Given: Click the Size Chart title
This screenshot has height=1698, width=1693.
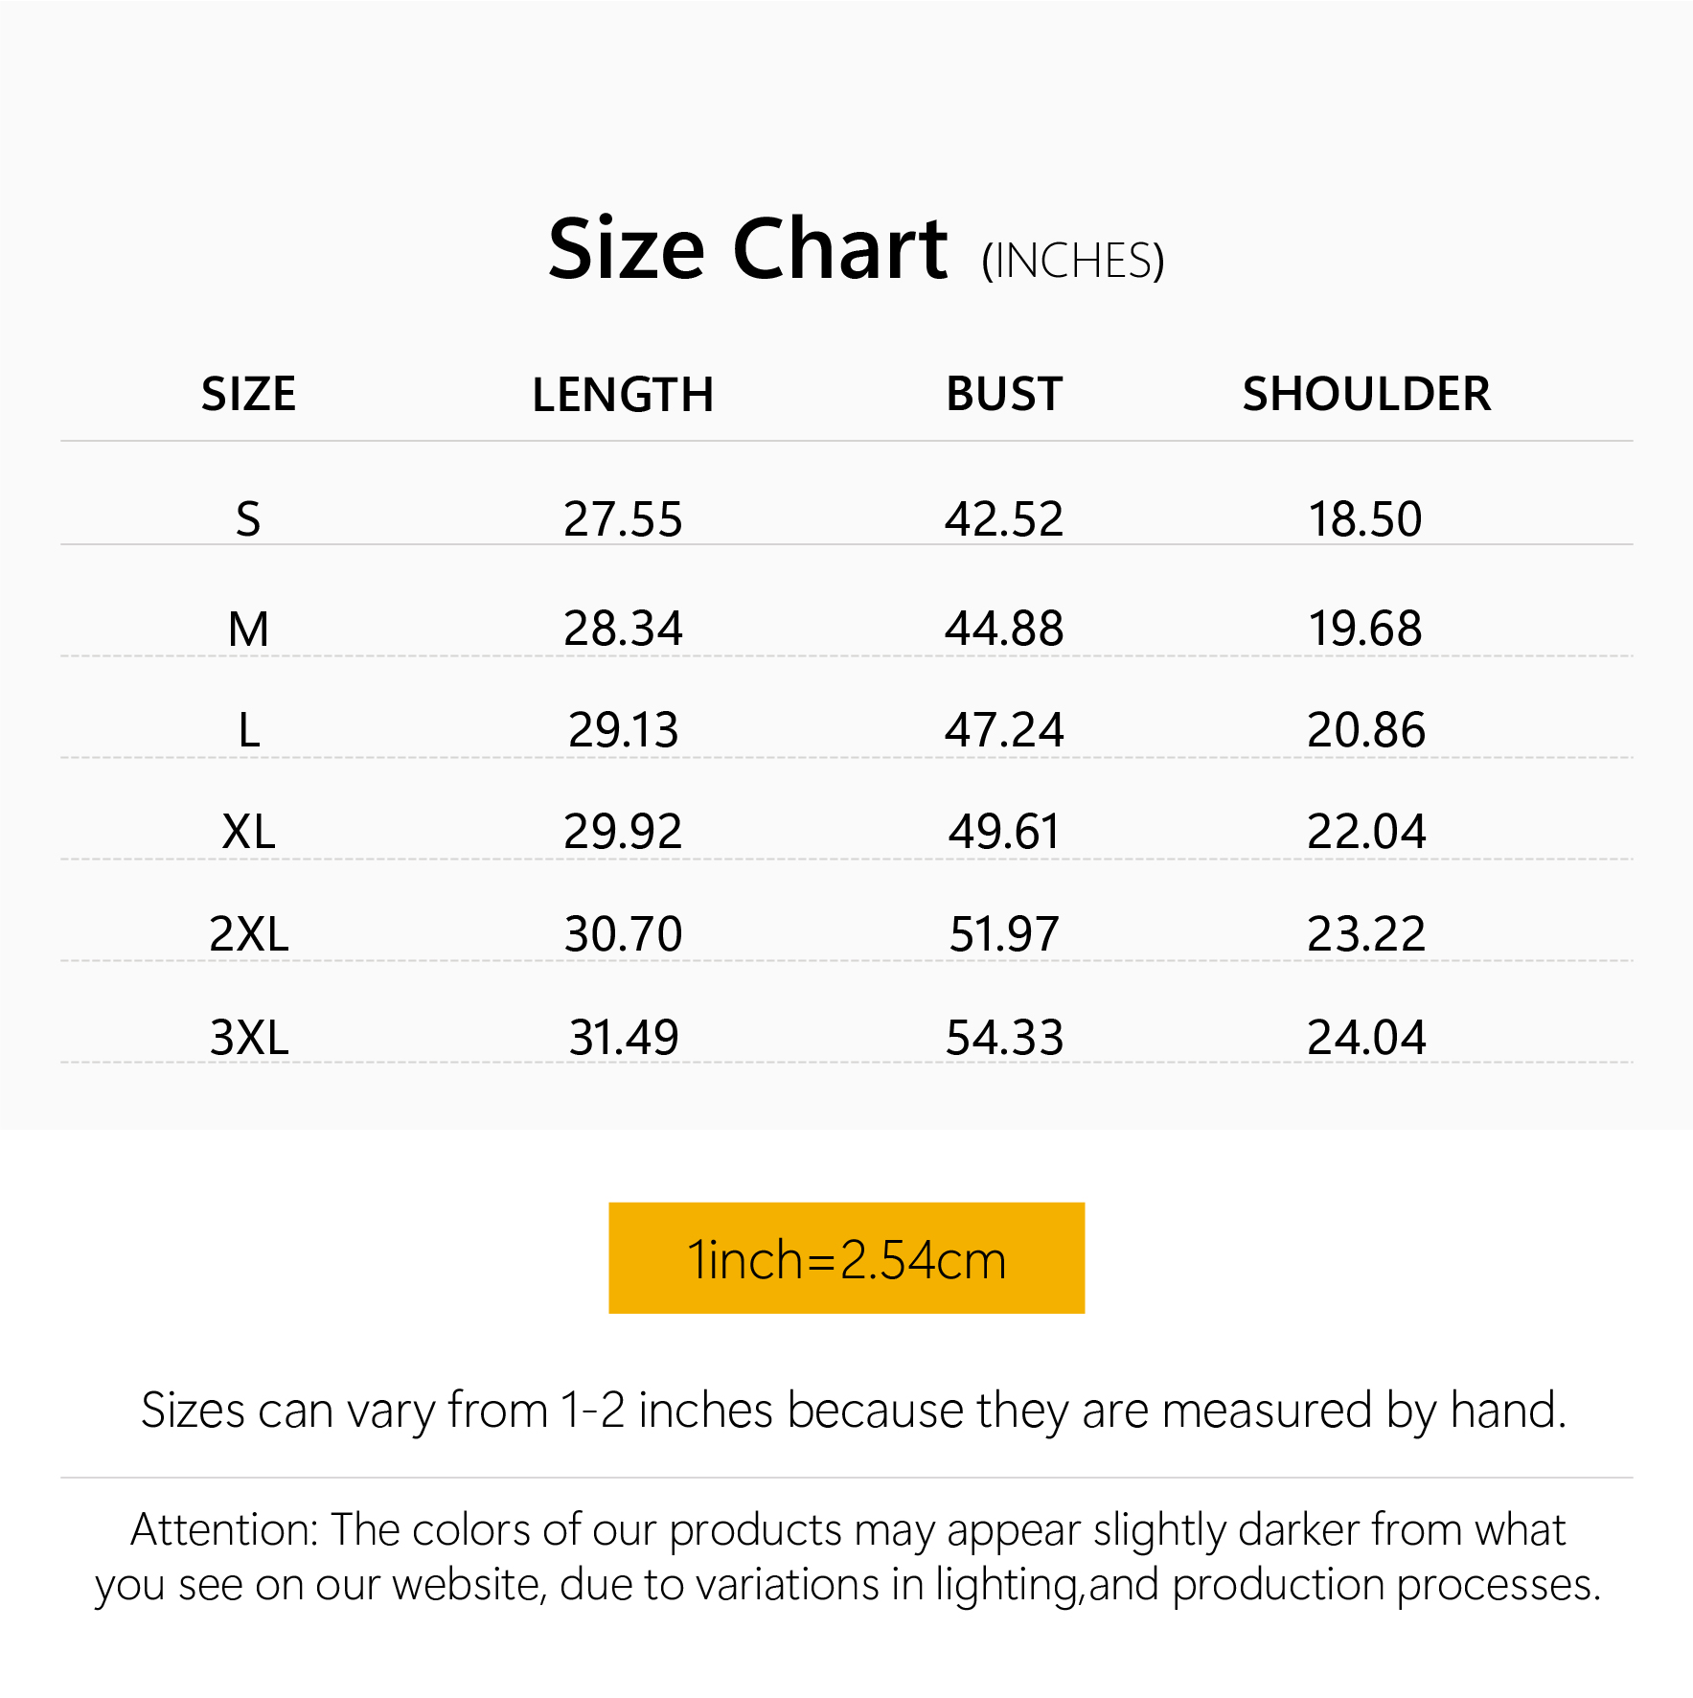Looking at the screenshot, I should 747,250.
